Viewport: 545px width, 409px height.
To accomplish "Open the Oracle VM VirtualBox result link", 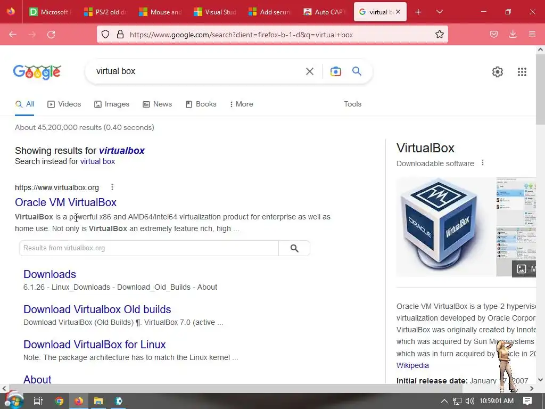I will pyautogui.click(x=65, y=202).
